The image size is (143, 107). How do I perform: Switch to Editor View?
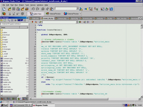click(x=35, y=14)
